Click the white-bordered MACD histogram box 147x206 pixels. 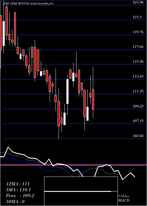tap(81, 191)
